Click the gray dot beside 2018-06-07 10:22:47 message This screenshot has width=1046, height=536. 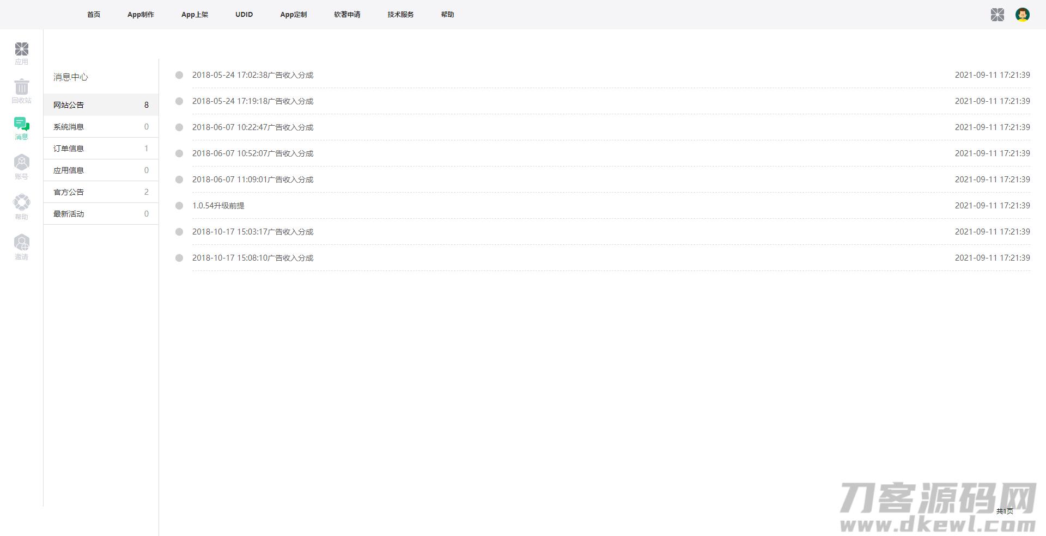pyautogui.click(x=179, y=127)
